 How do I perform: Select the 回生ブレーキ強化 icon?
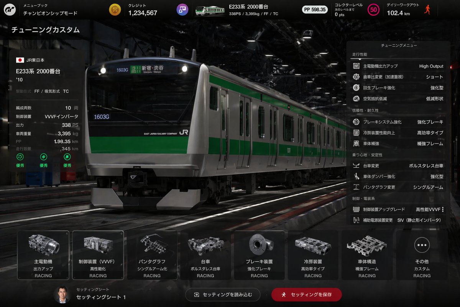pyautogui.click(x=356, y=87)
